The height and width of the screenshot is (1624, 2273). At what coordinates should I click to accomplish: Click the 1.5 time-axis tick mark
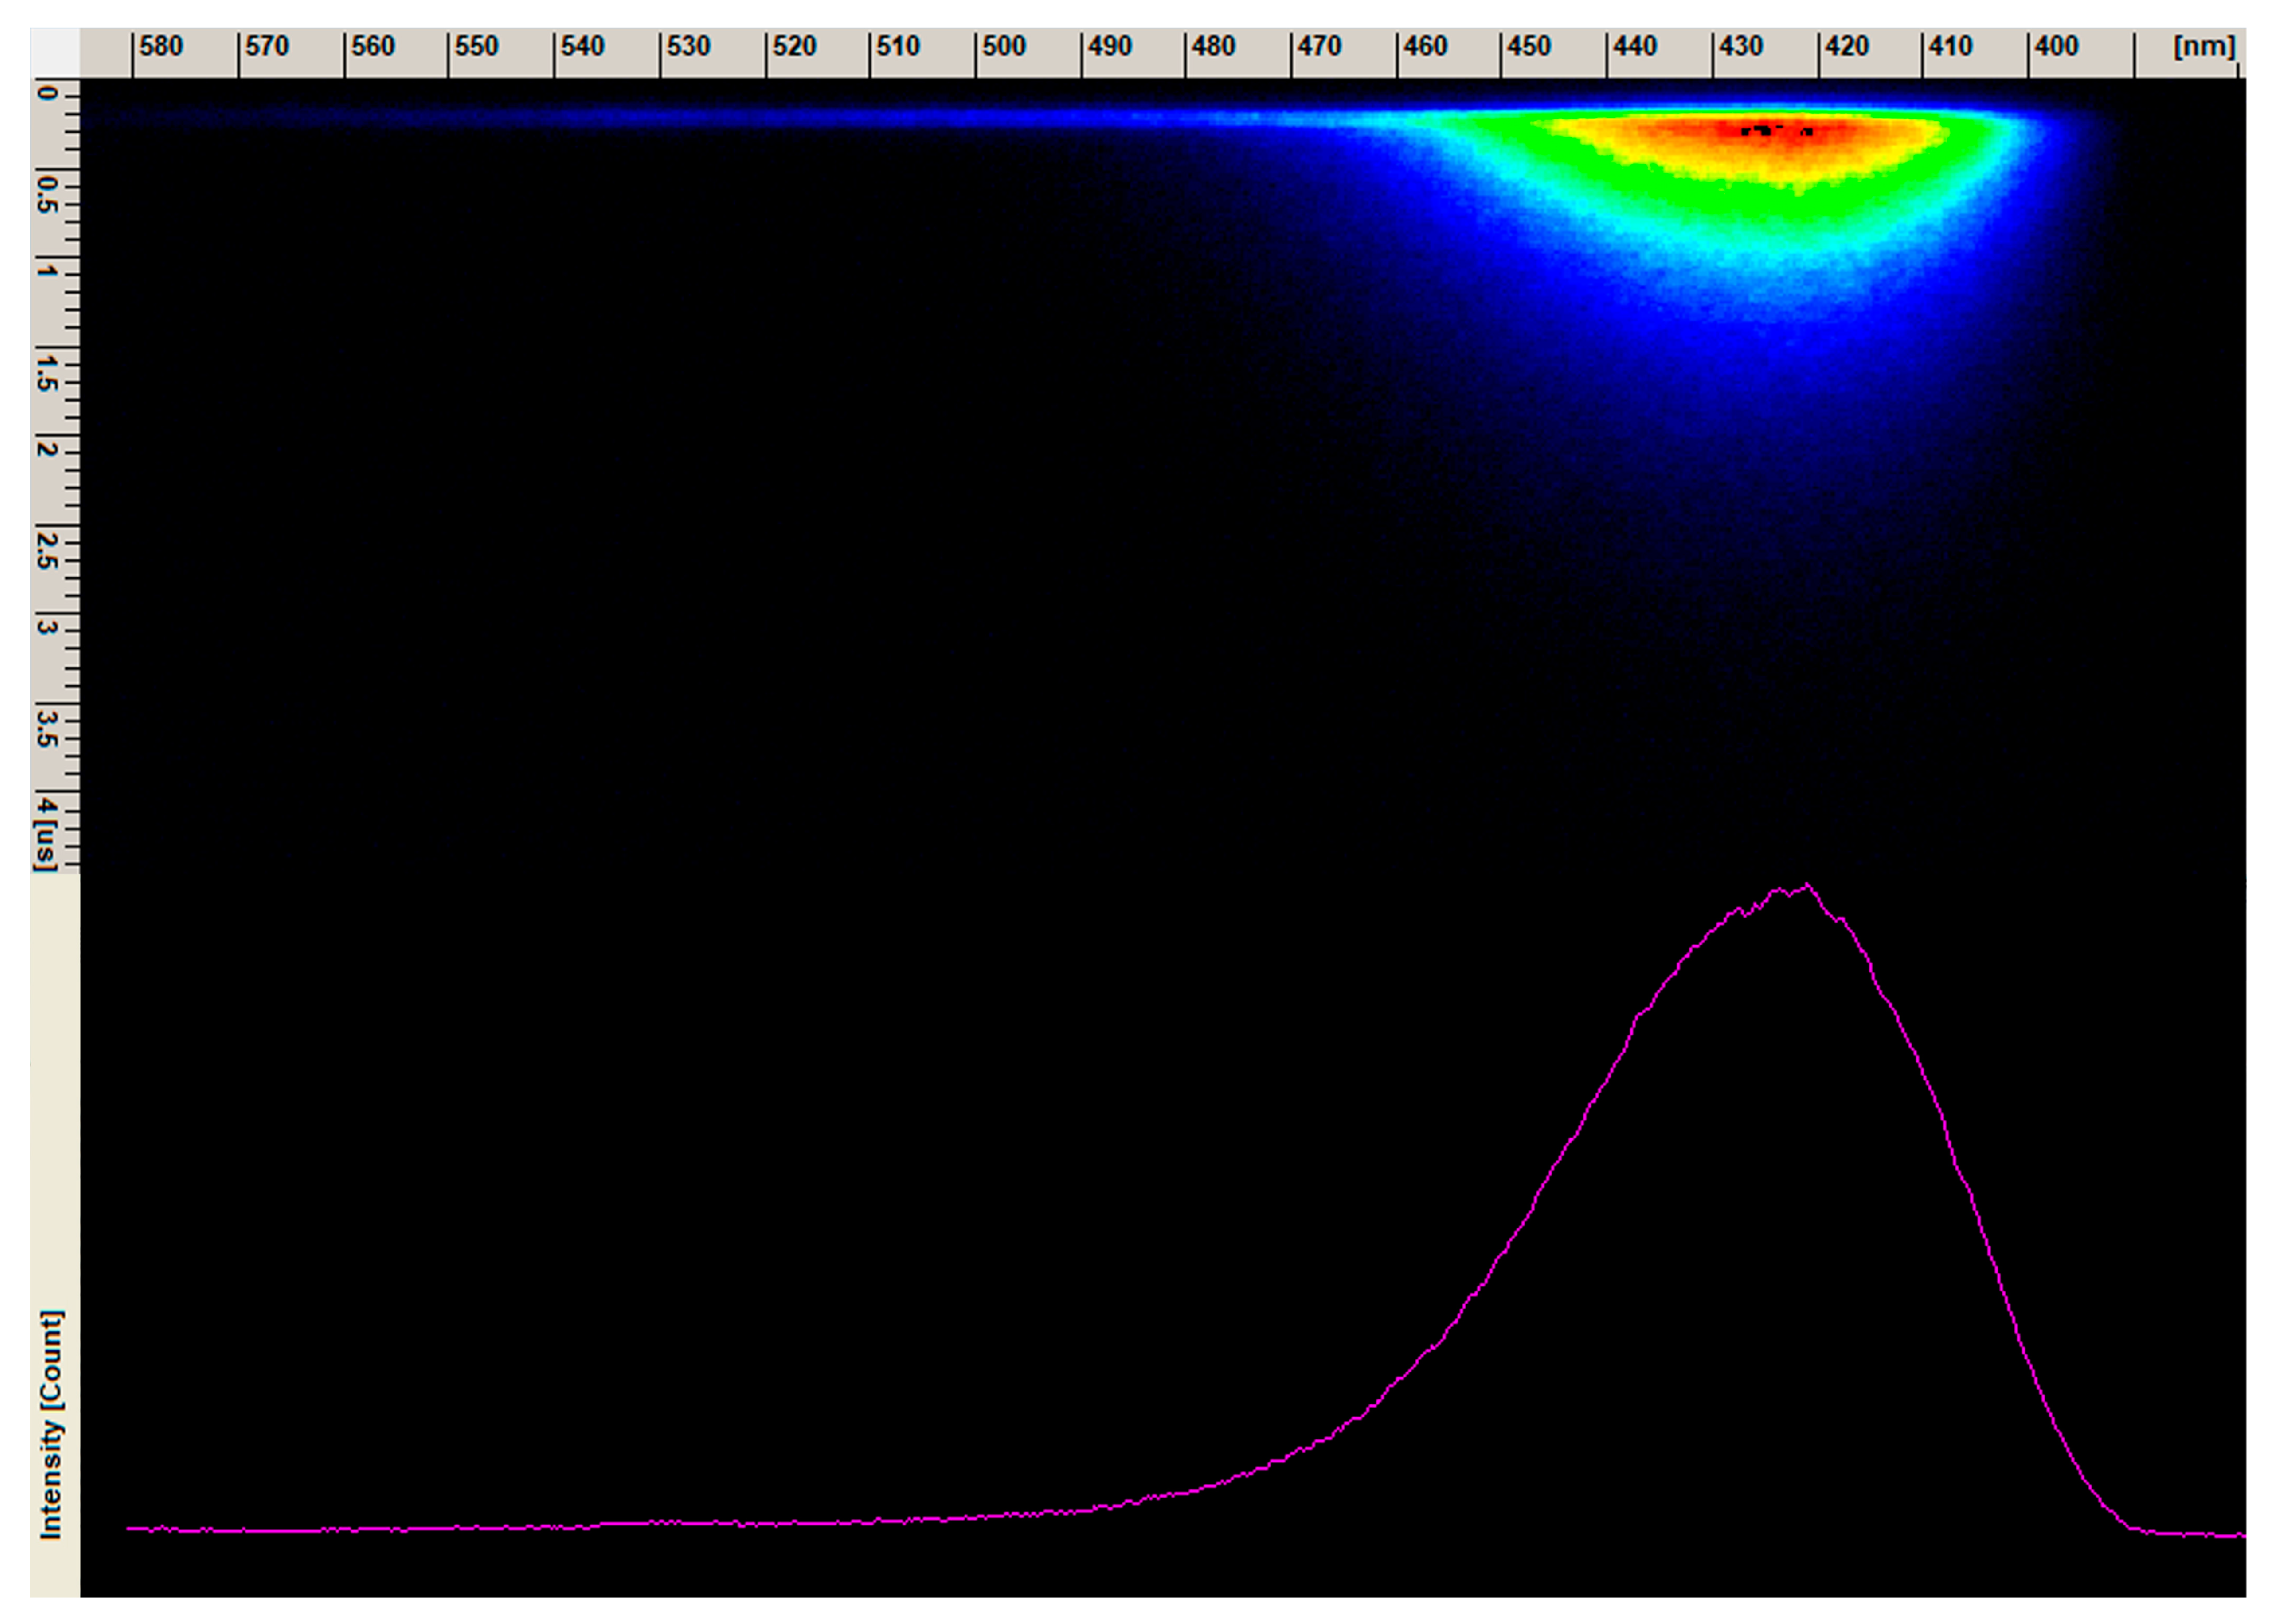pyautogui.click(x=47, y=373)
